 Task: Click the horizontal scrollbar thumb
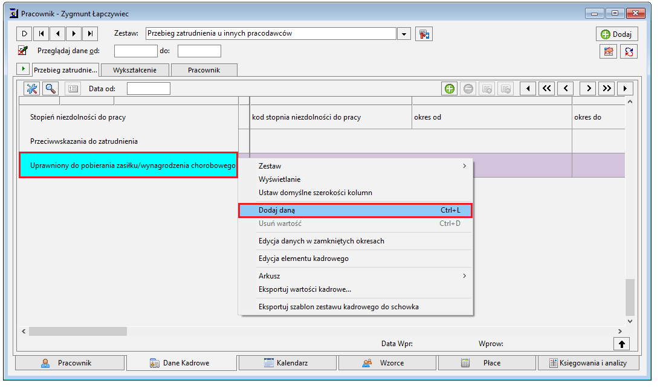[x=78, y=332]
